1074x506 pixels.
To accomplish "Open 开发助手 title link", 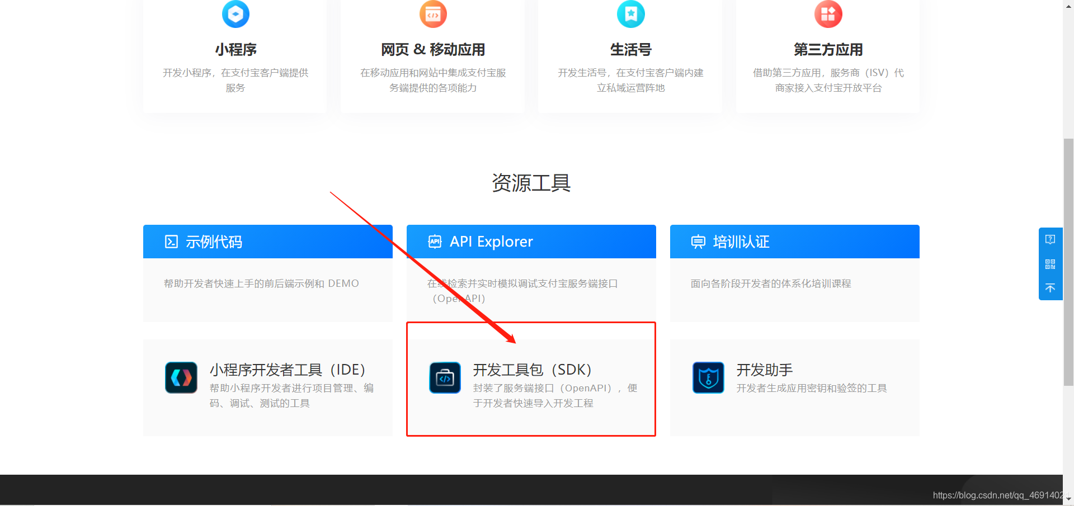I will click(x=765, y=370).
